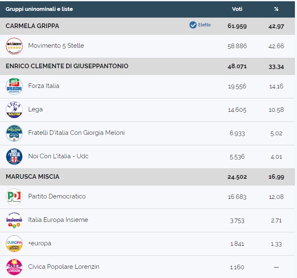
Task: Click percentage 10,58 for Lega
Action: [276, 110]
